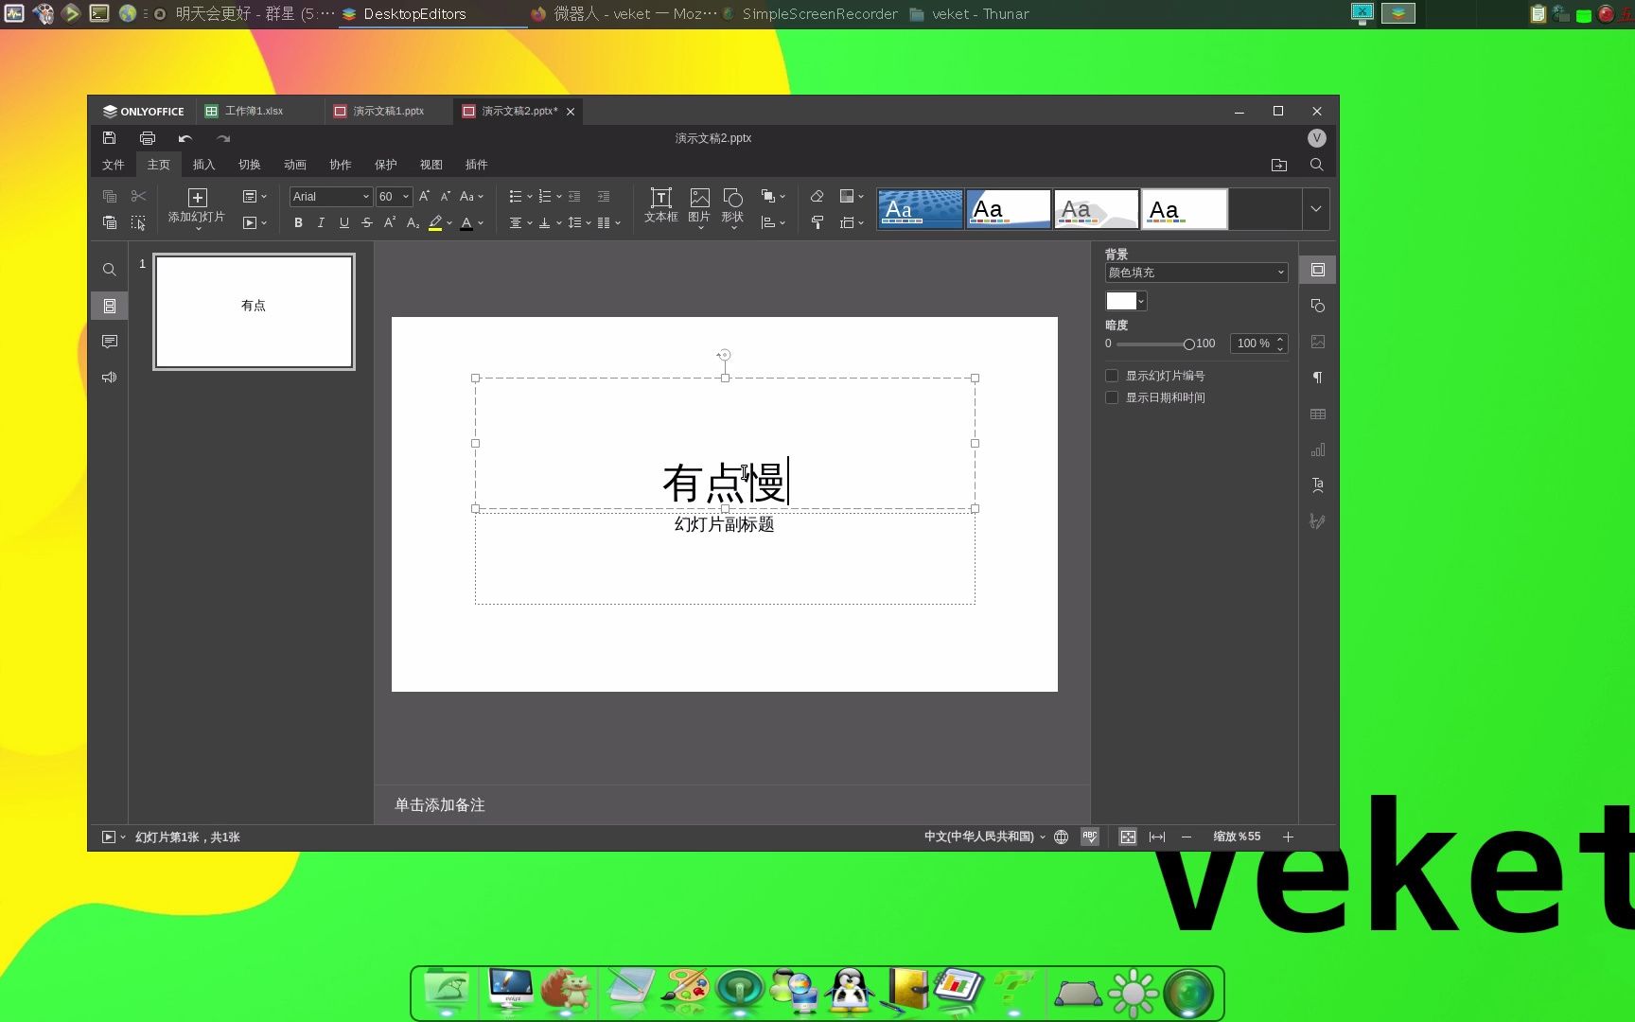The width and height of the screenshot is (1635, 1022).
Task: Select slide 1 thumbnail in the panel
Action: click(x=253, y=310)
